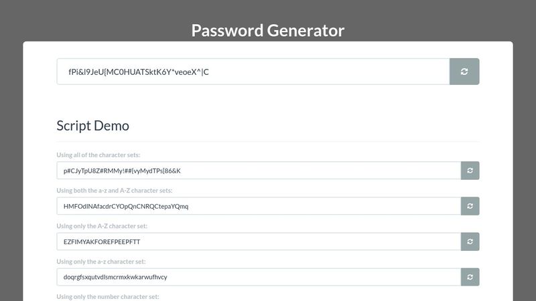Click the Script Demo section heading
Screen dimensions: 536x301
click(x=92, y=125)
